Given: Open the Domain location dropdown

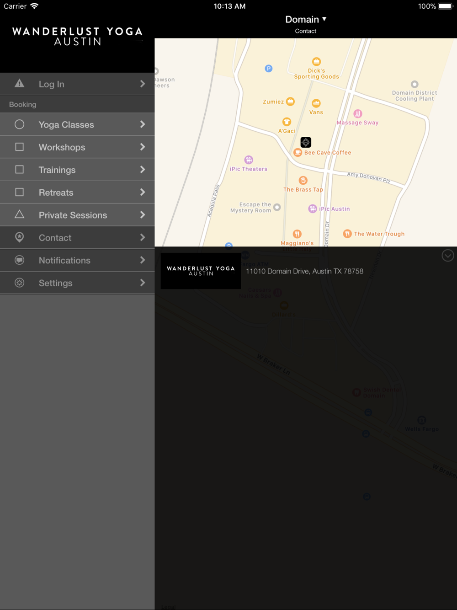Looking at the screenshot, I should 306,19.
